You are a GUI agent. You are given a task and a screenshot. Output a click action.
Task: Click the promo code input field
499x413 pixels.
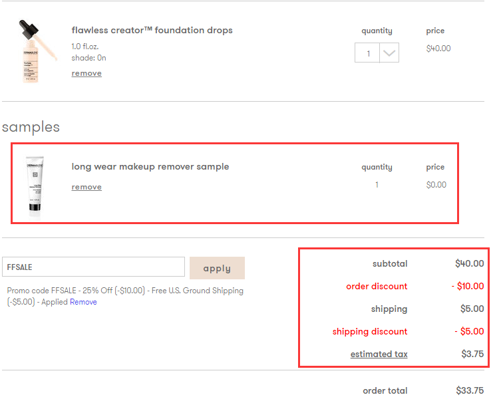(x=93, y=267)
